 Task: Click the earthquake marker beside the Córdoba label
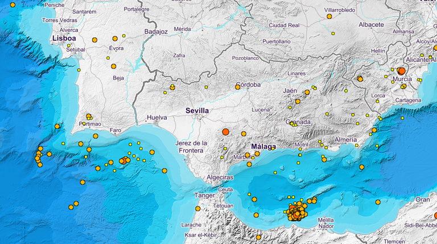(x=238, y=87)
